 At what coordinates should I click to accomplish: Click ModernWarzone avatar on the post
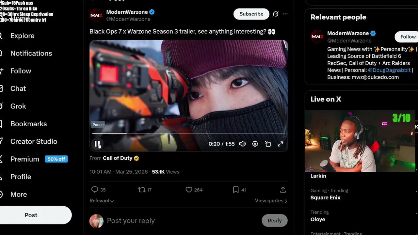[x=96, y=15]
